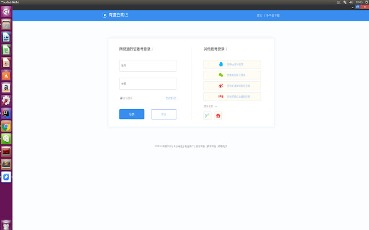
Task: Click the white register button
Action: [x=164, y=114]
